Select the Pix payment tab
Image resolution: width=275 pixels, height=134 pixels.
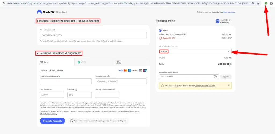[93, 62]
